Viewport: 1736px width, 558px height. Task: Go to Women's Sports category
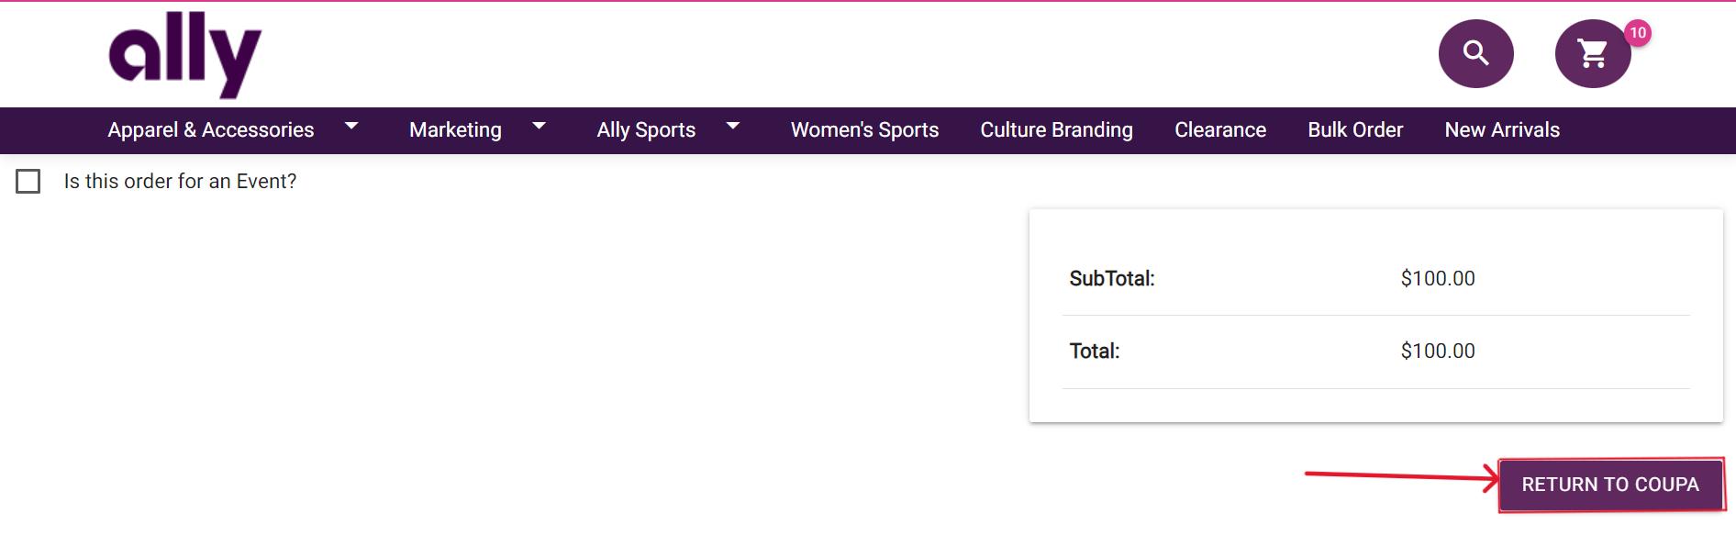[x=864, y=130]
